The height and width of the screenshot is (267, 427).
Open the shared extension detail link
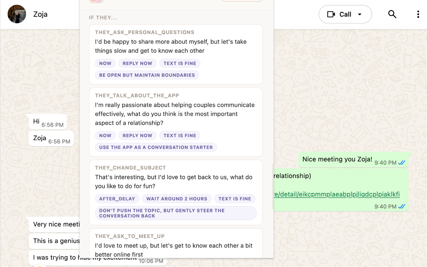tap(337, 194)
